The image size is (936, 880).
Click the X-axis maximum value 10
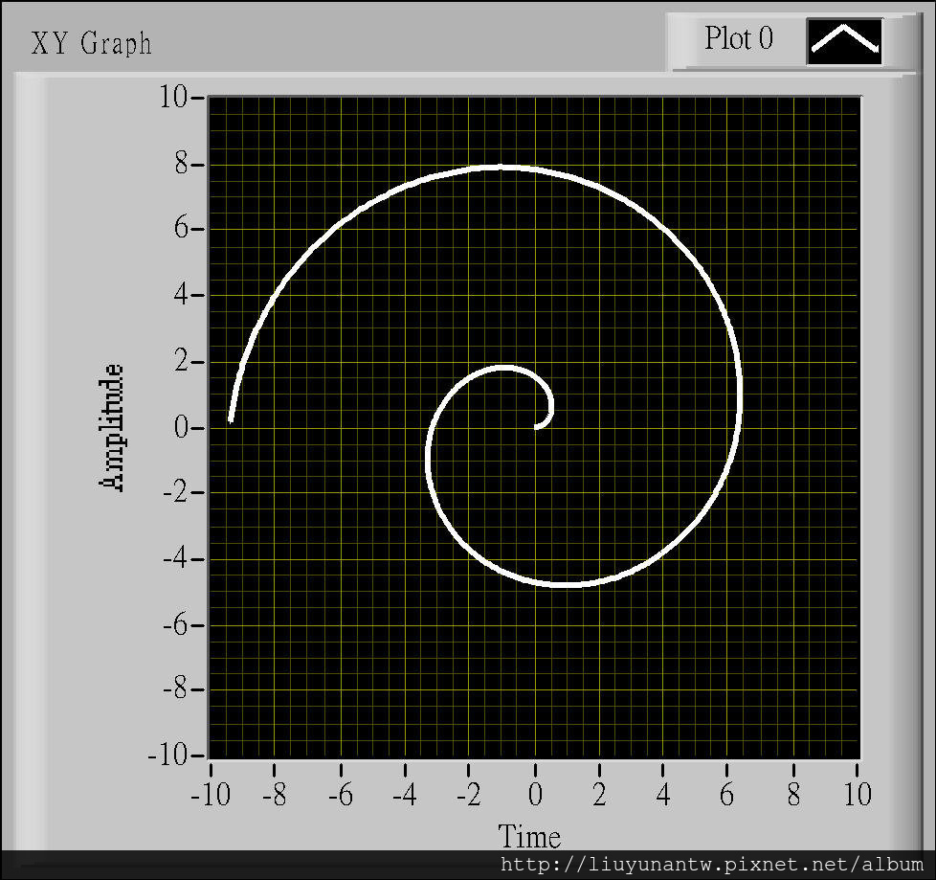pyautogui.click(x=858, y=794)
